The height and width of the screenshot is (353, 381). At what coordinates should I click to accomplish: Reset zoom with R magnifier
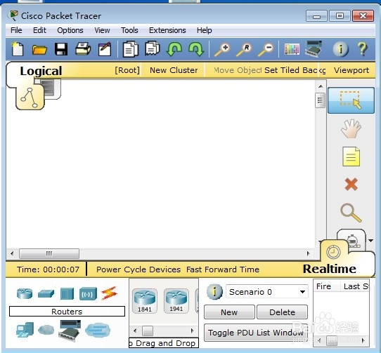pyautogui.click(x=244, y=50)
